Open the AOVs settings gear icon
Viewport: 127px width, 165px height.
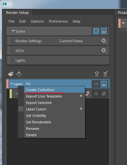tap(104, 50)
